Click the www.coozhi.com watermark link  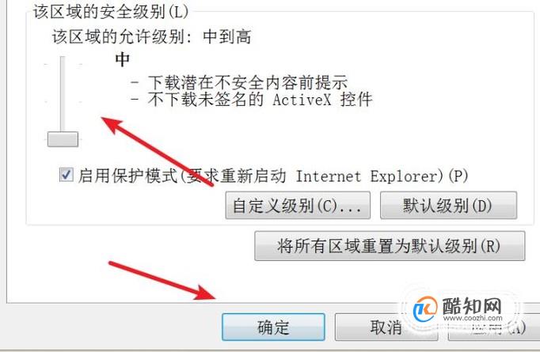coord(473,318)
